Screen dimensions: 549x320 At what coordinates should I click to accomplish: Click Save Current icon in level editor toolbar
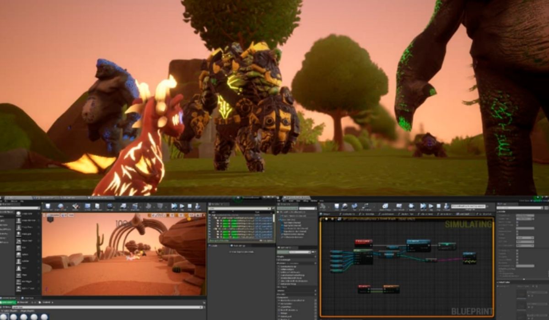[x=48, y=206]
